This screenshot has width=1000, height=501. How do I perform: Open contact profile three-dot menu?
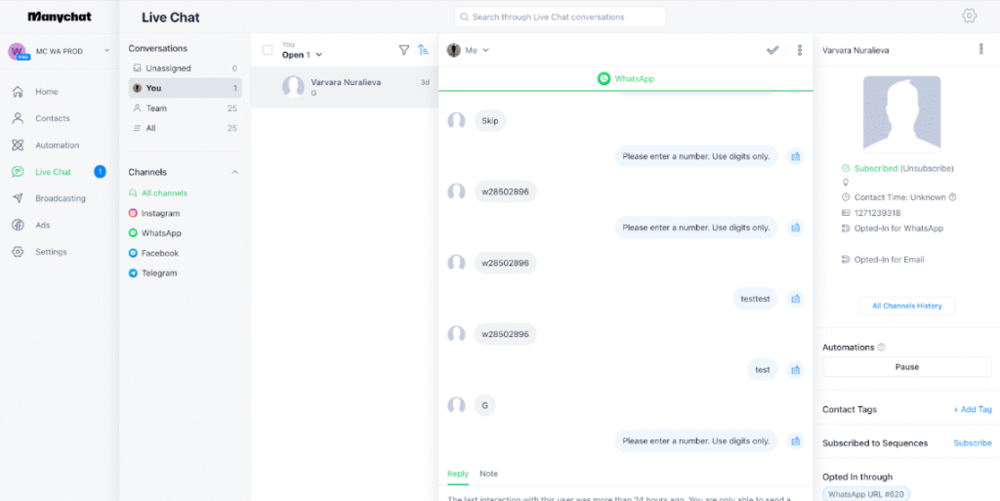[981, 49]
